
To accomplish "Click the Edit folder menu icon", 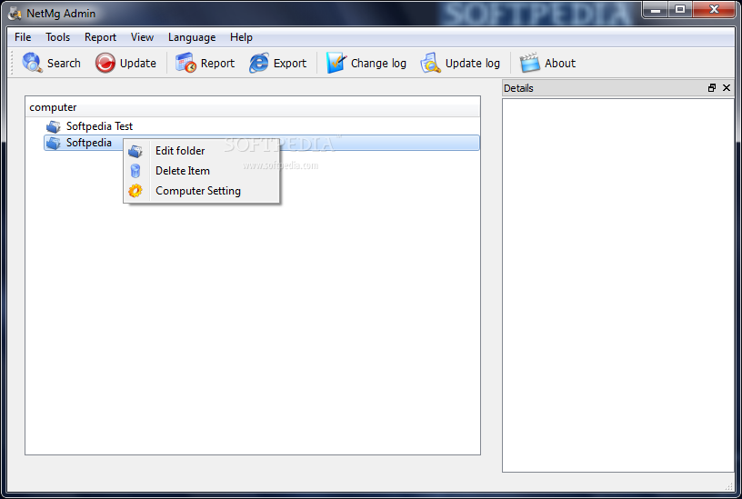I will pyautogui.click(x=135, y=152).
